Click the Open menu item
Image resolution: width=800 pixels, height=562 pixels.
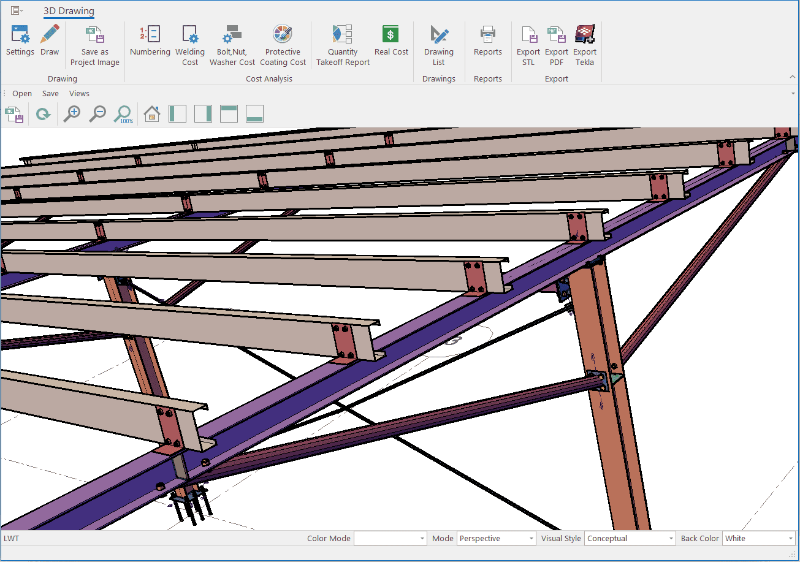pos(22,94)
